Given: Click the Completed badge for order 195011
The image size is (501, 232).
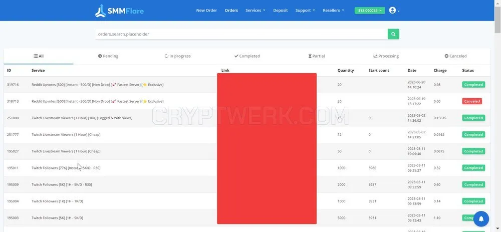Looking at the screenshot, I should (473, 168).
